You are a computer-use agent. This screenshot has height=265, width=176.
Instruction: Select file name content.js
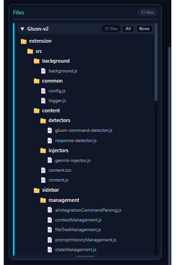pos(58,180)
